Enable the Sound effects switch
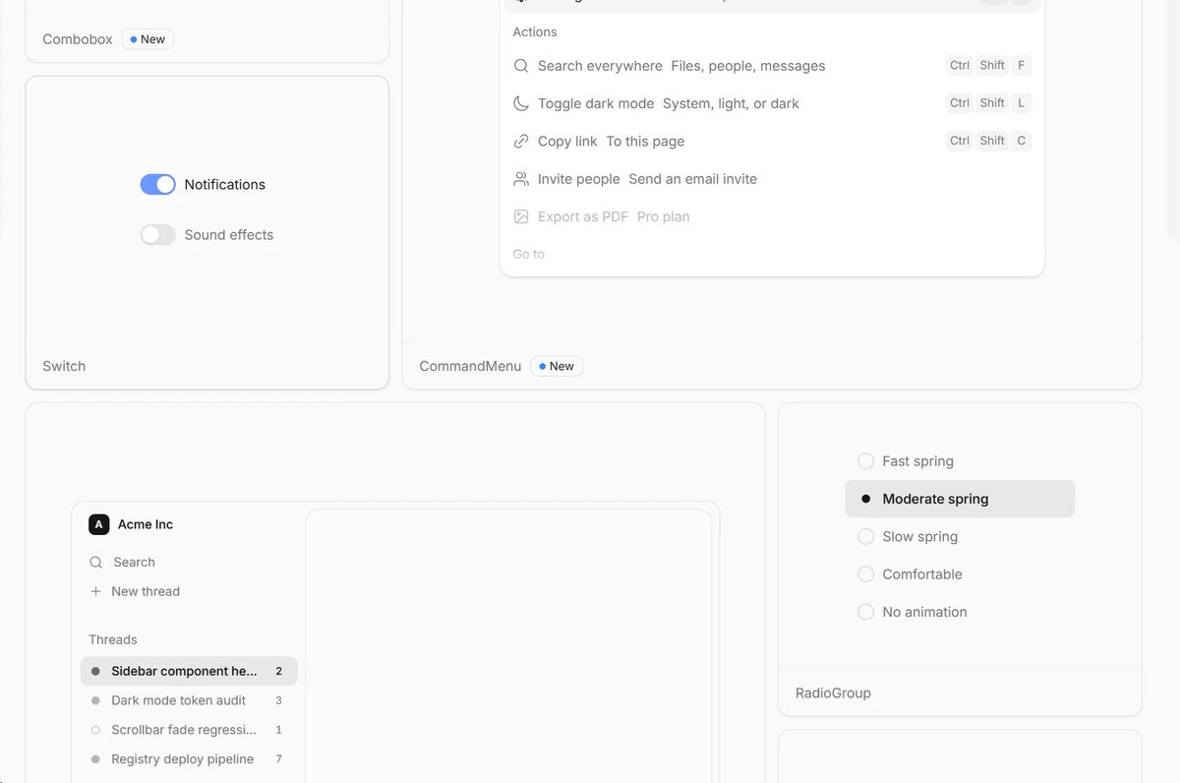Image resolution: width=1180 pixels, height=783 pixels. (157, 235)
